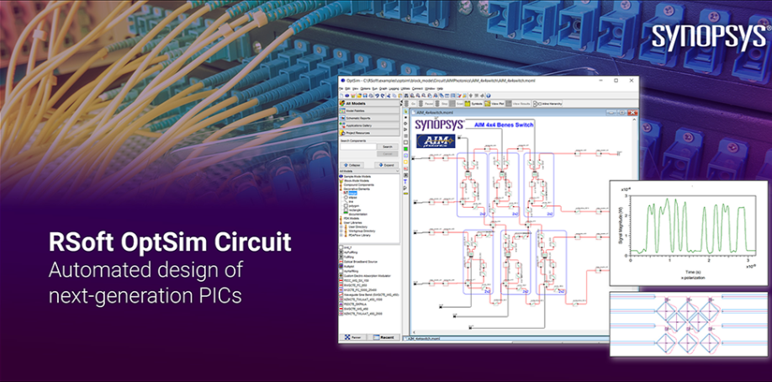Select Decorative Elements in the tree
772x382 pixels.
click(x=356, y=189)
